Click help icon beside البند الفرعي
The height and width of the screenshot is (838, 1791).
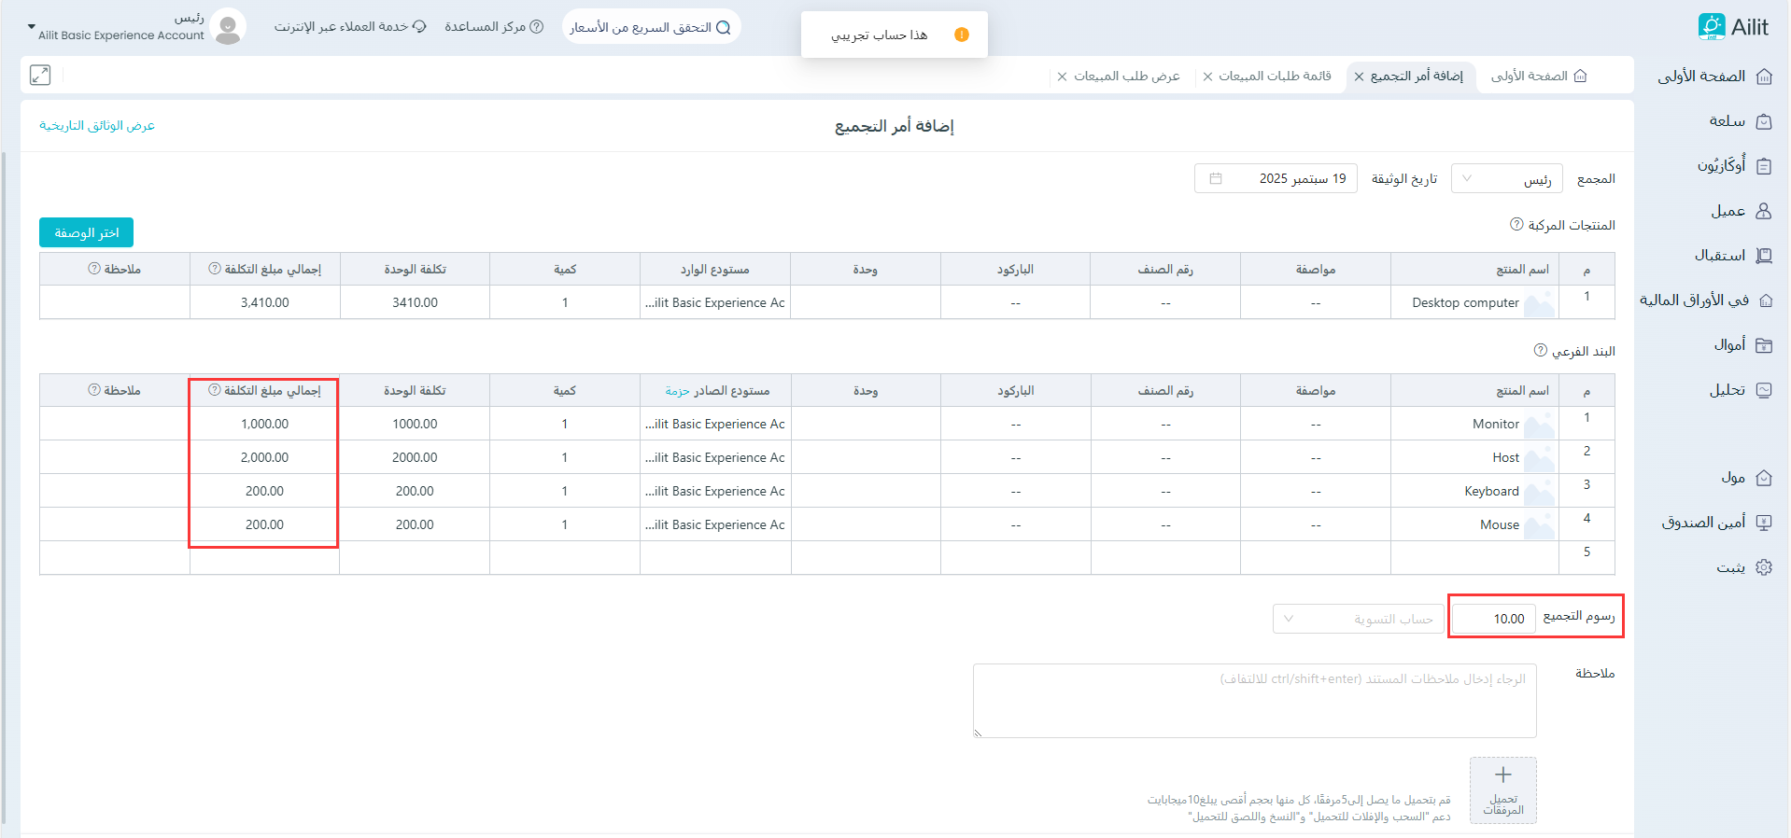tap(1540, 351)
